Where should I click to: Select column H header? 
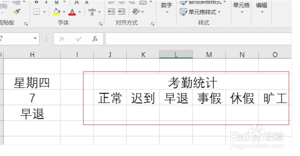pos(32,55)
